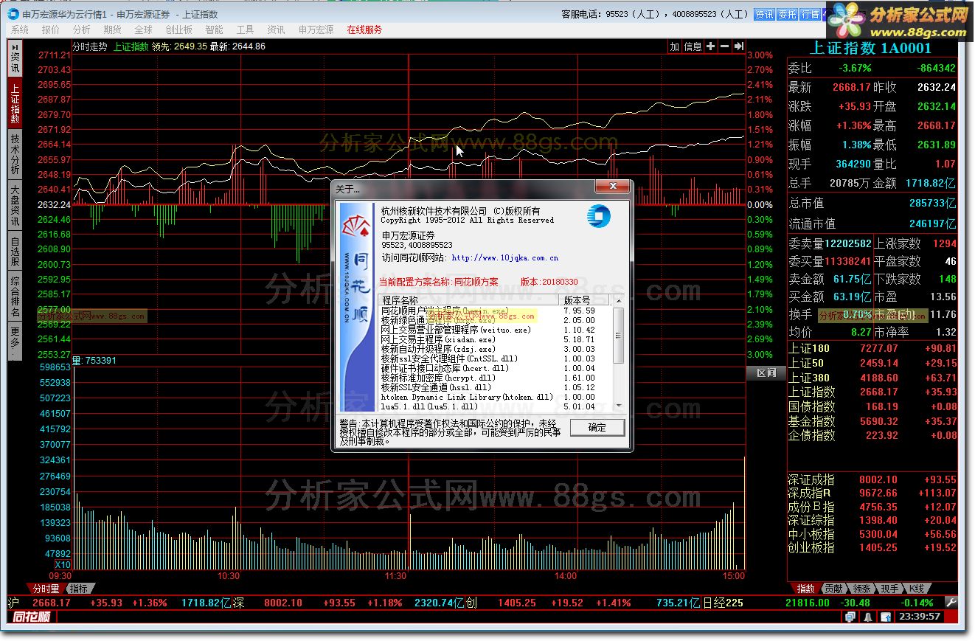Click the 确定 button in About dialog

(597, 427)
